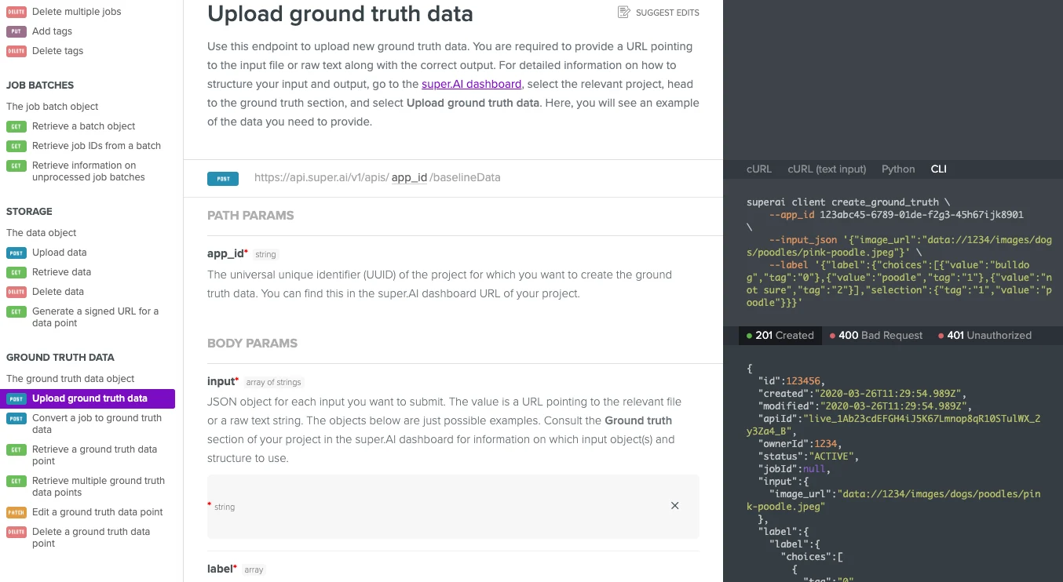The height and width of the screenshot is (582, 1063).
Task: Click the SUGGEST EDITS link
Action: 659,13
